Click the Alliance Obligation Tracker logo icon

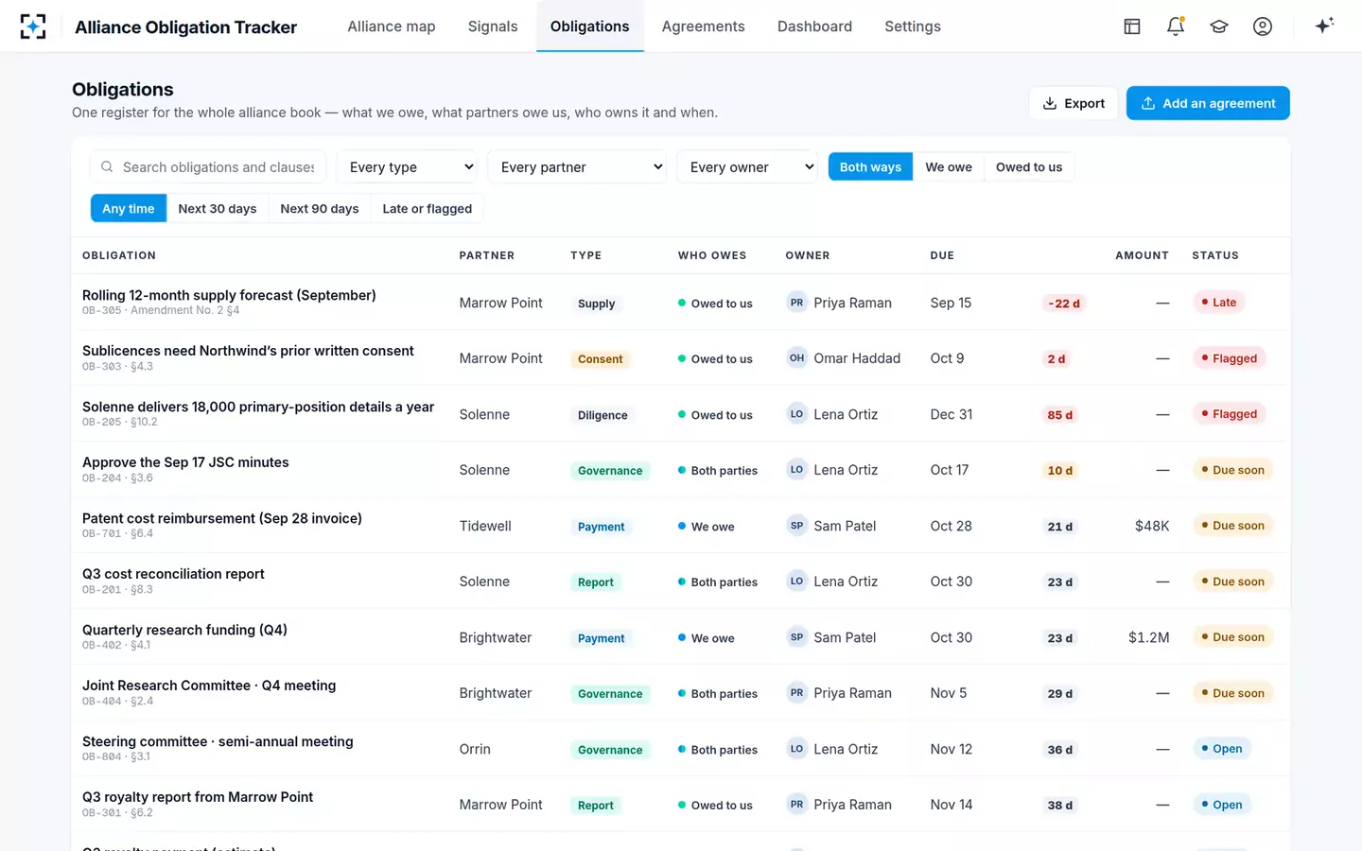[33, 26]
